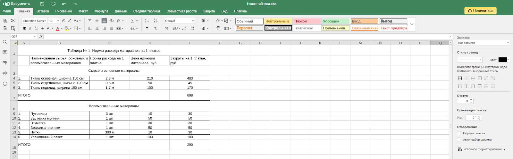Click the Cut scissors icon
This screenshot has width=513, height=159.
coord(13,21)
